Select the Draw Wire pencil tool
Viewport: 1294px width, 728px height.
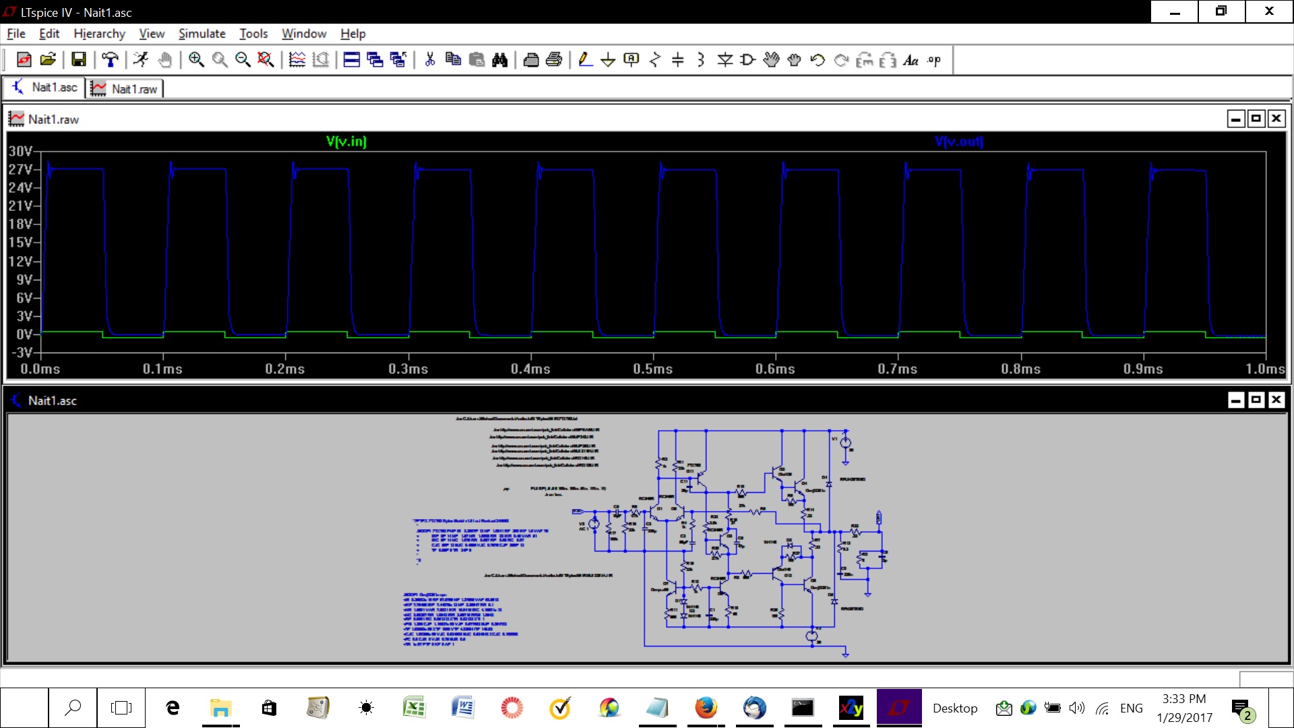(x=585, y=60)
